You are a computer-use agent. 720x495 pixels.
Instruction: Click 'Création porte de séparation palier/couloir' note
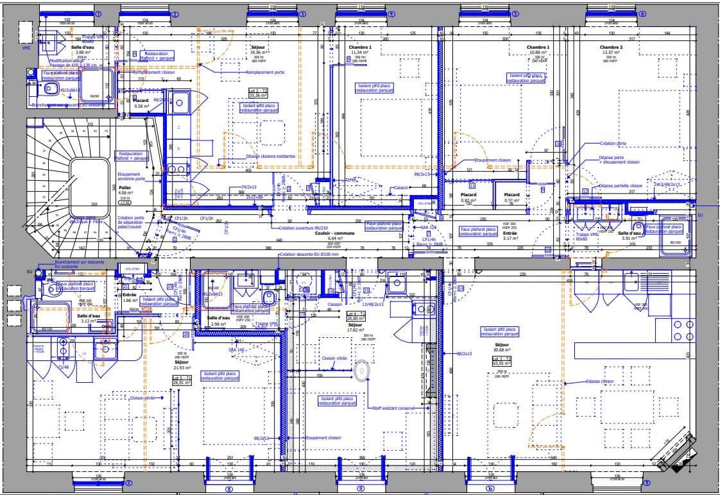point(130,222)
